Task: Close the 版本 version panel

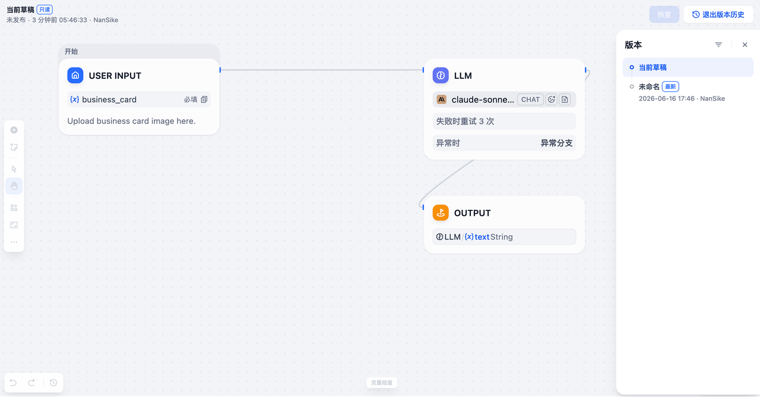Action: [x=745, y=44]
